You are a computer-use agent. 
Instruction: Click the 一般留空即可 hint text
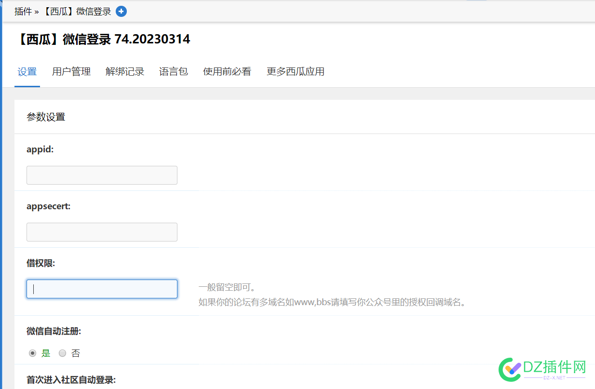(227, 288)
